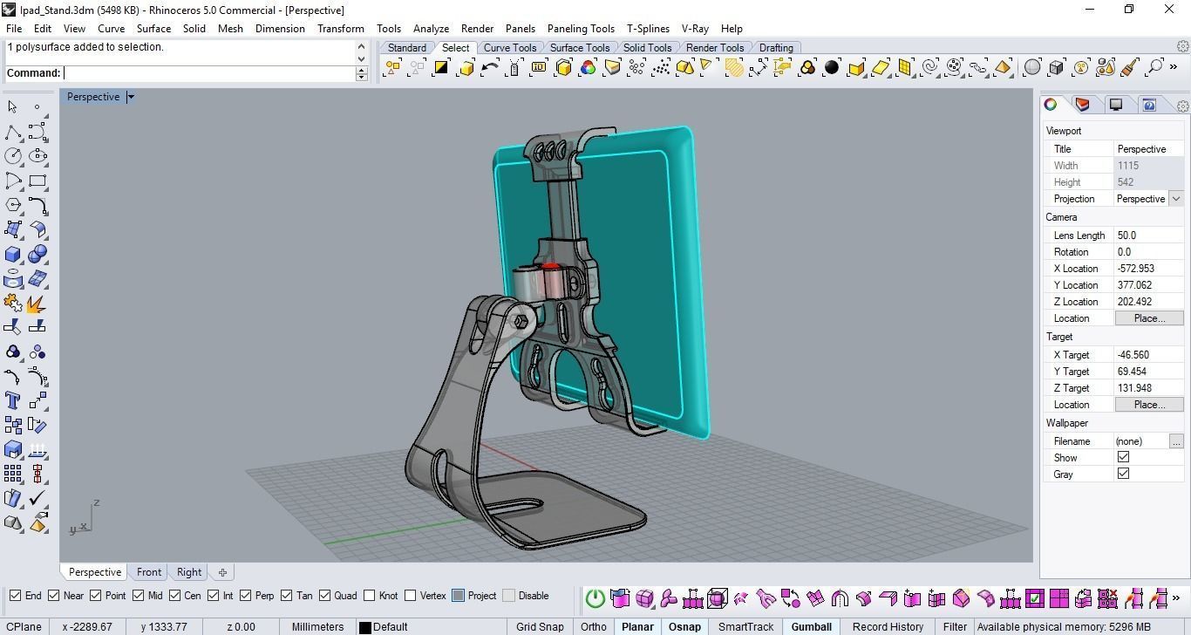Click the Explode tool icon

(x=37, y=304)
